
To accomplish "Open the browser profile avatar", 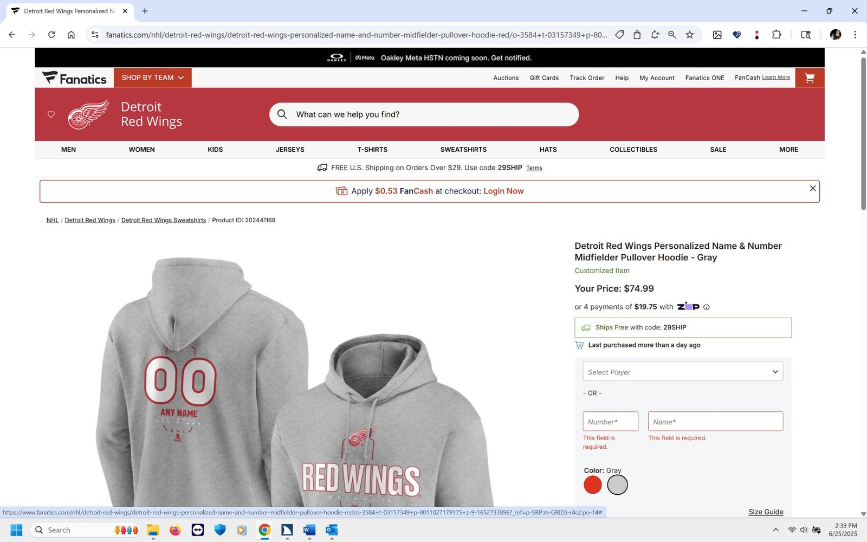I will 835,35.
